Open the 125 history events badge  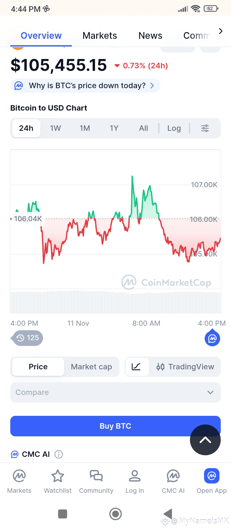coord(27,338)
